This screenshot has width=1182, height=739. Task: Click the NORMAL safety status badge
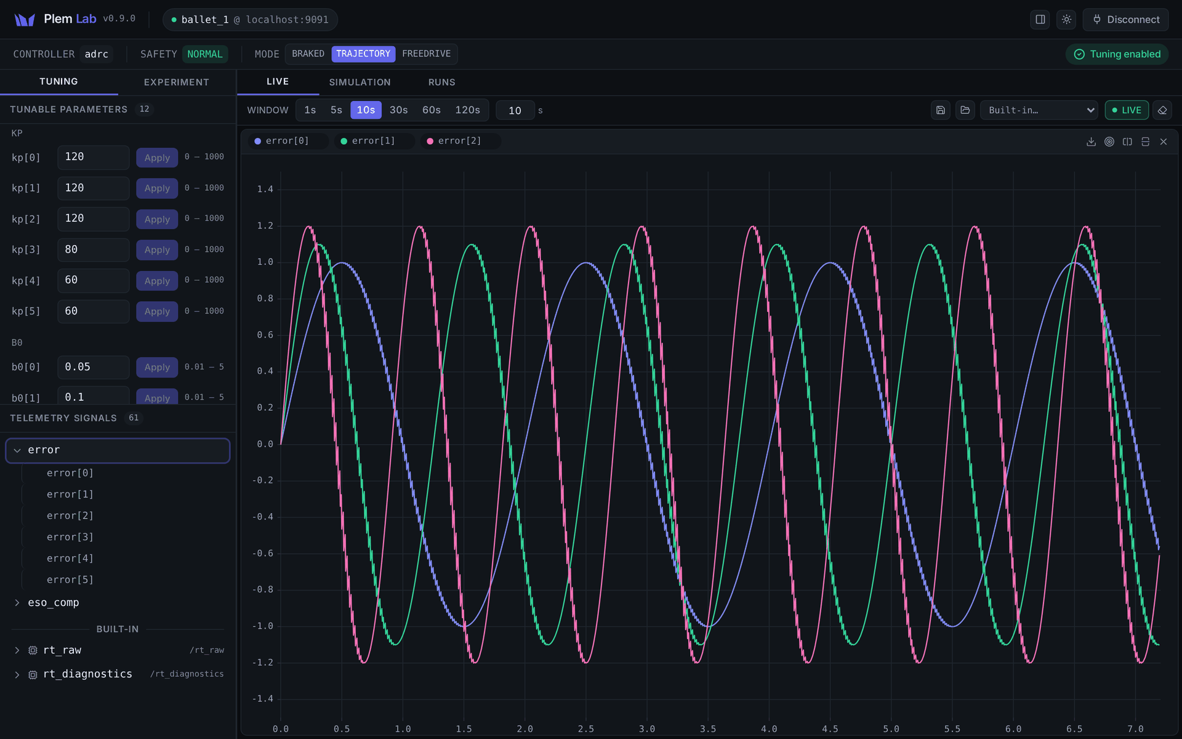pos(205,54)
